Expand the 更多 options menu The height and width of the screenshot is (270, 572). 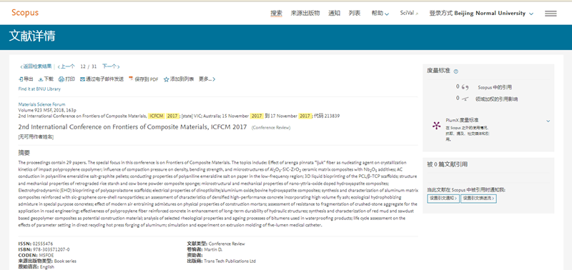(207, 79)
